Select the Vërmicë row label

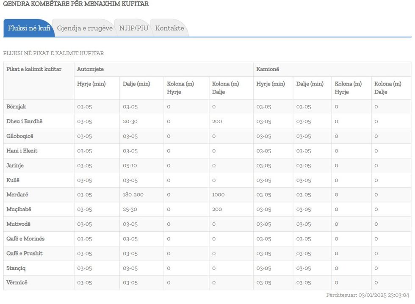[17, 282]
